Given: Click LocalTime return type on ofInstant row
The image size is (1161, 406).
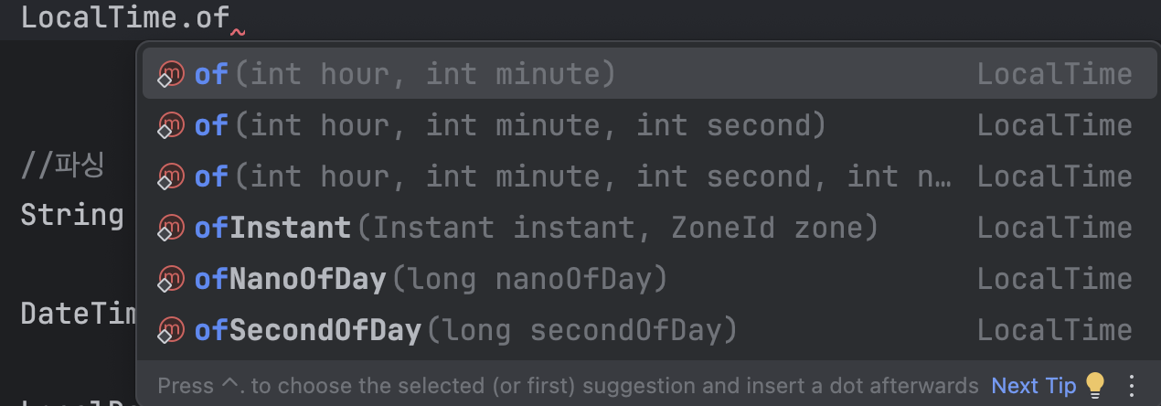Looking at the screenshot, I should (1054, 228).
